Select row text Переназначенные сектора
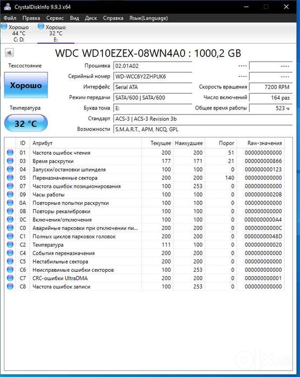 click(65, 178)
